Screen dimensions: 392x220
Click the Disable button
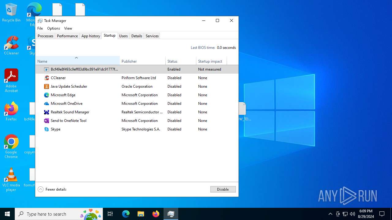tap(223, 189)
